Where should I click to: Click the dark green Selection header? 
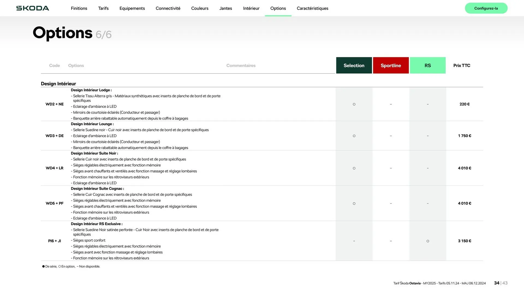point(354,65)
